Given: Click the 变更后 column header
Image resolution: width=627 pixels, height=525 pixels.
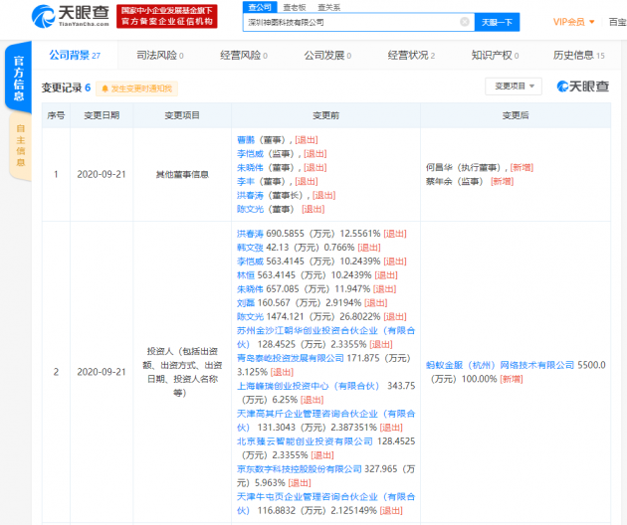Looking at the screenshot, I should pos(516,115).
